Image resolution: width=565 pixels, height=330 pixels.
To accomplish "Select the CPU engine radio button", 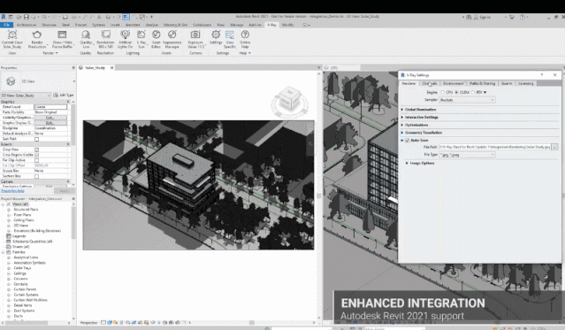I will pyautogui.click(x=442, y=92).
